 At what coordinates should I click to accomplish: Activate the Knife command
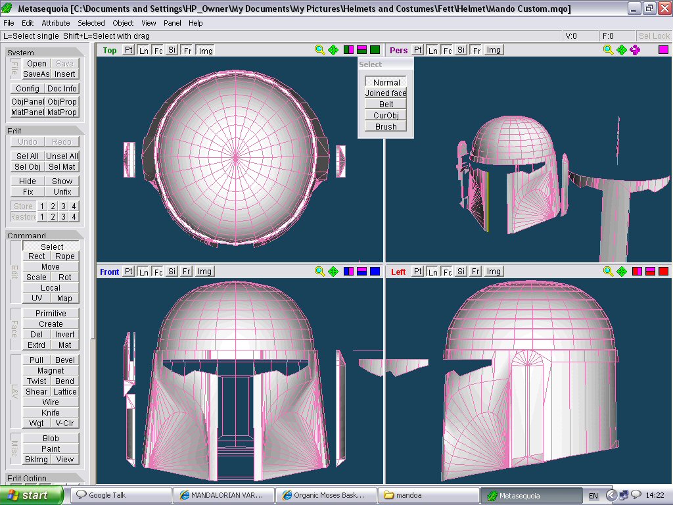pos(51,412)
